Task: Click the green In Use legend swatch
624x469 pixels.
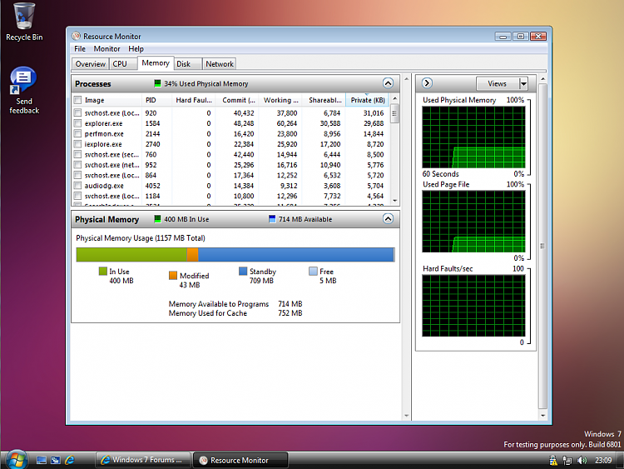Action: (x=102, y=271)
